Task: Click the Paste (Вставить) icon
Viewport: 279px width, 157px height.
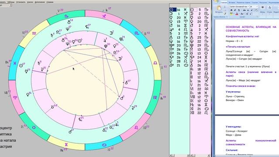Action: pyautogui.click(x=219, y=8)
